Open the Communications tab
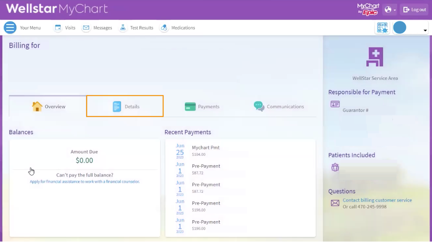 pos(278,106)
